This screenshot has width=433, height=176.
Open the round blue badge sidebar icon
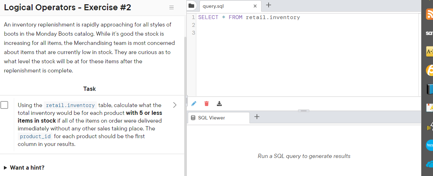(429, 145)
